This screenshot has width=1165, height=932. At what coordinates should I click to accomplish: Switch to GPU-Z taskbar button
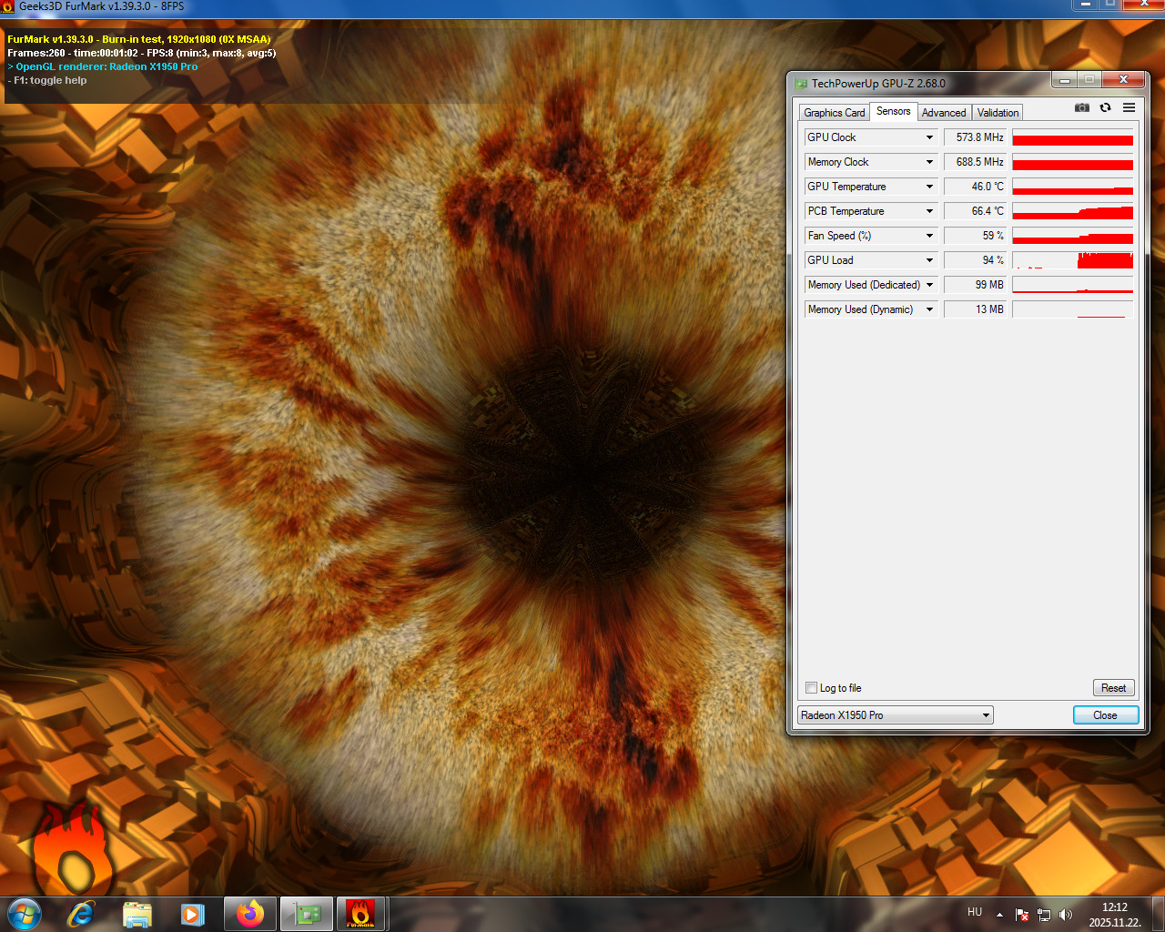(x=306, y=914)
